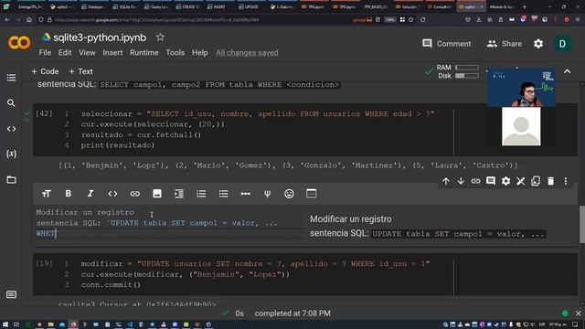Click the notebook title sqlite3-python.ipynb
The image size is (585, 329).
pyautogui.click(x=100, y=37)
